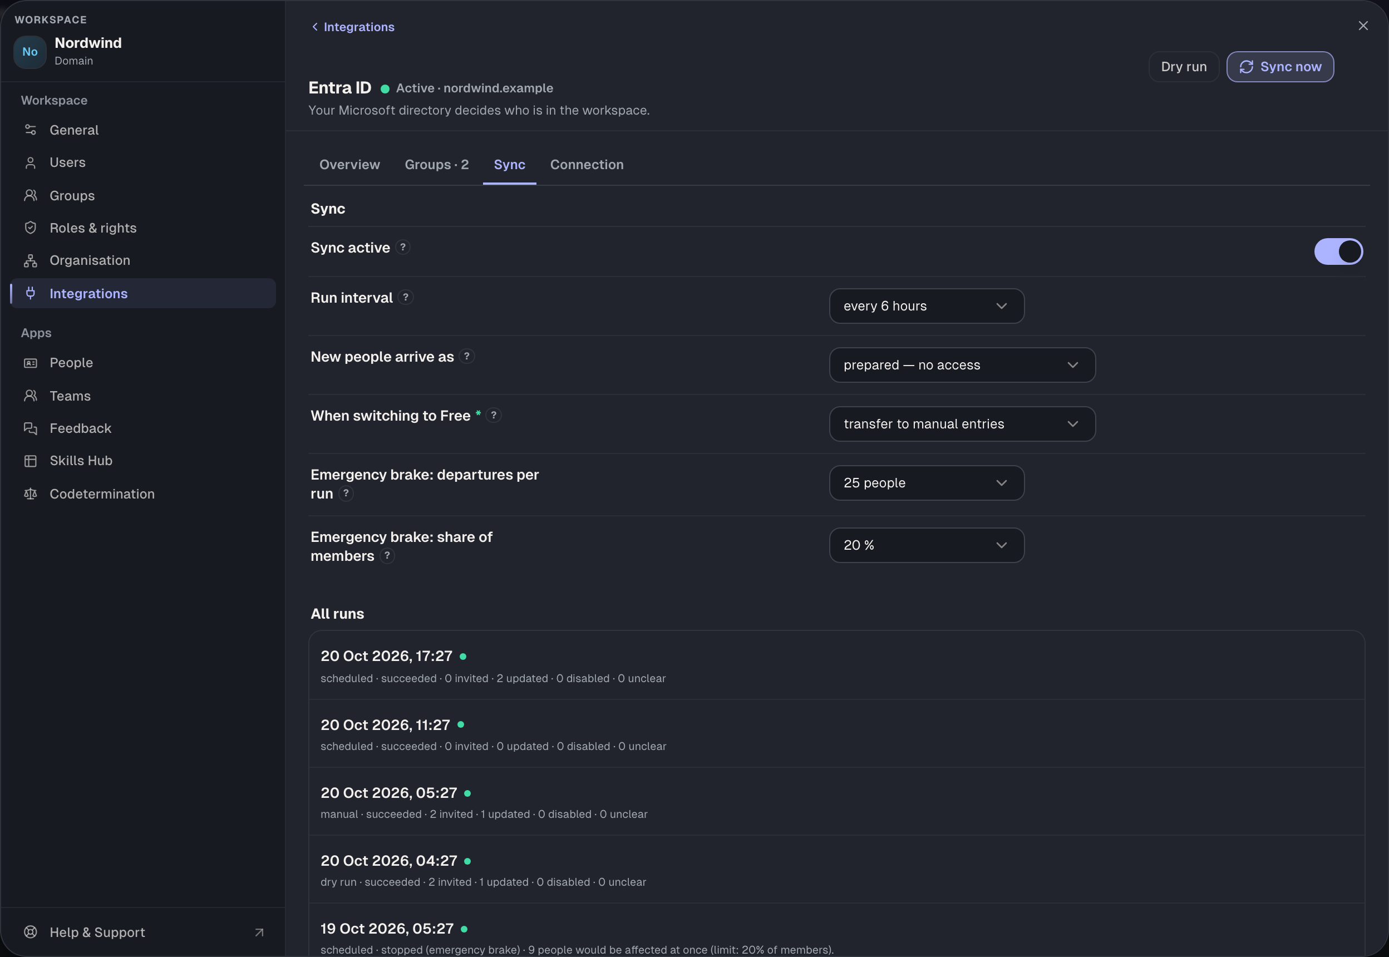Image resolution: width=1389 pixels, height=957 pixels.
Task: Open the 20 Oct 2026, 05:27 manual run
Action: tap(836, 802)
